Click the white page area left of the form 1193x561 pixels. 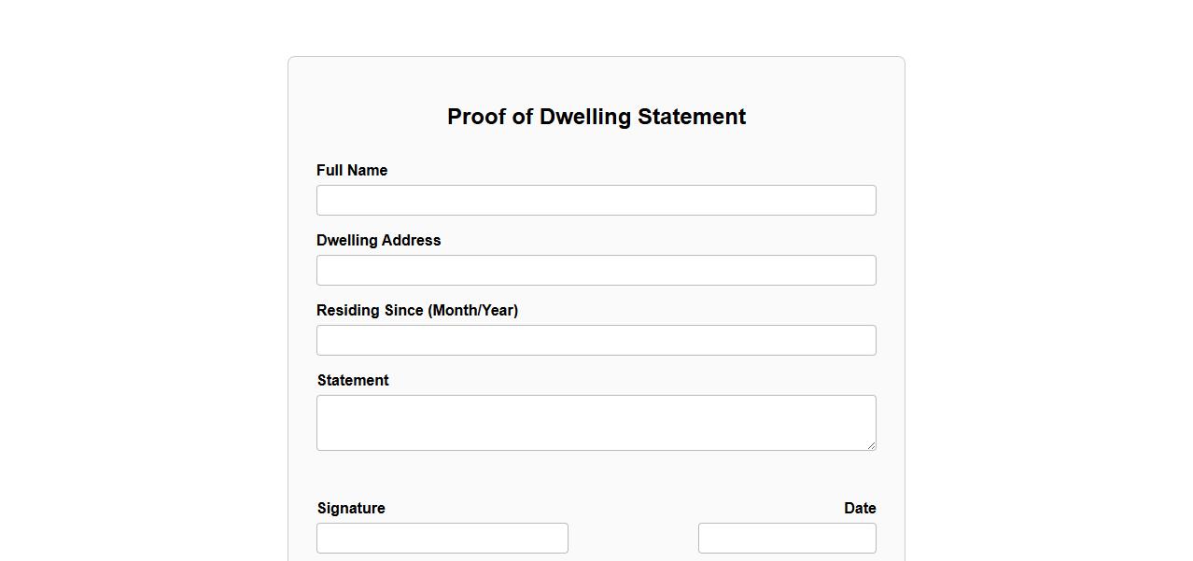coord(140,280)
